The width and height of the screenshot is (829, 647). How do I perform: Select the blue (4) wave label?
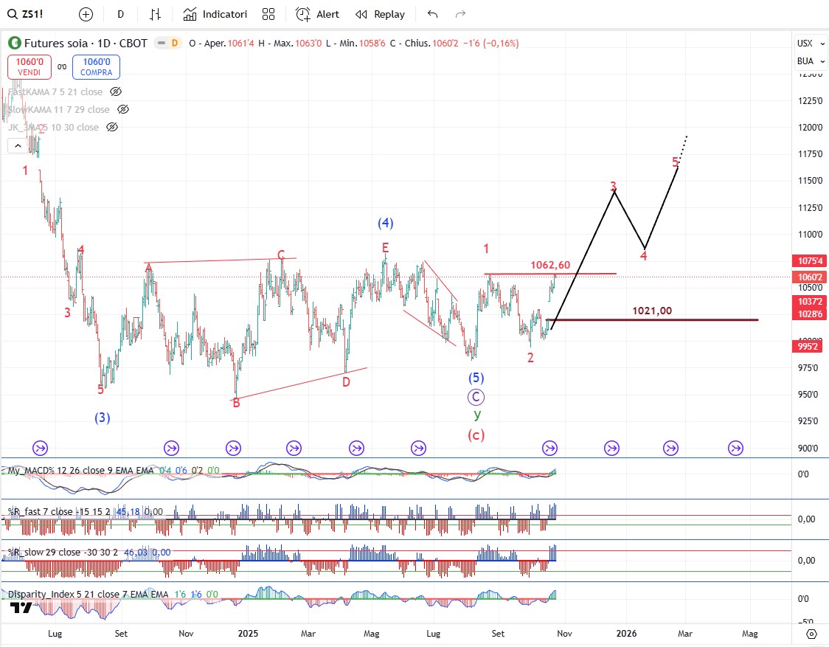click(x=386, y=223)
